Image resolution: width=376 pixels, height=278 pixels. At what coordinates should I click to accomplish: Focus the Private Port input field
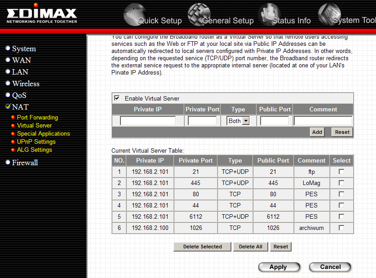[x=202, y=121]
